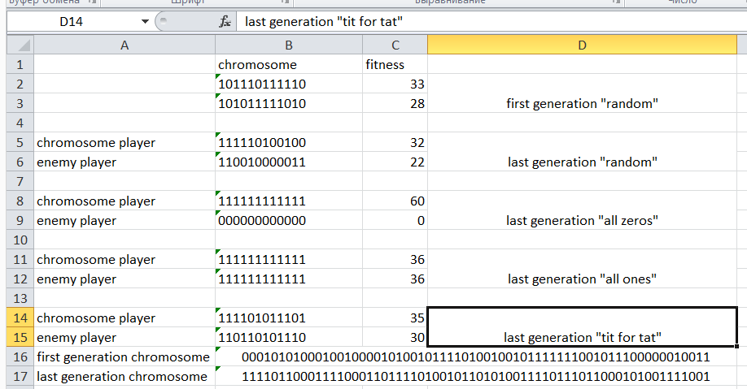Select column B header
The height and width of the screenshot is (389, 747).
click(x=288, y=46)
